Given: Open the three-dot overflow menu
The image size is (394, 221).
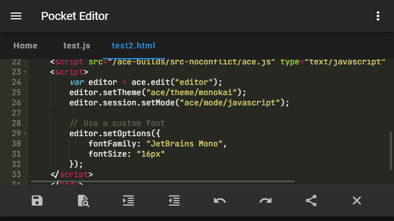Looking at the screenshot, I should [x=377, y=16].
